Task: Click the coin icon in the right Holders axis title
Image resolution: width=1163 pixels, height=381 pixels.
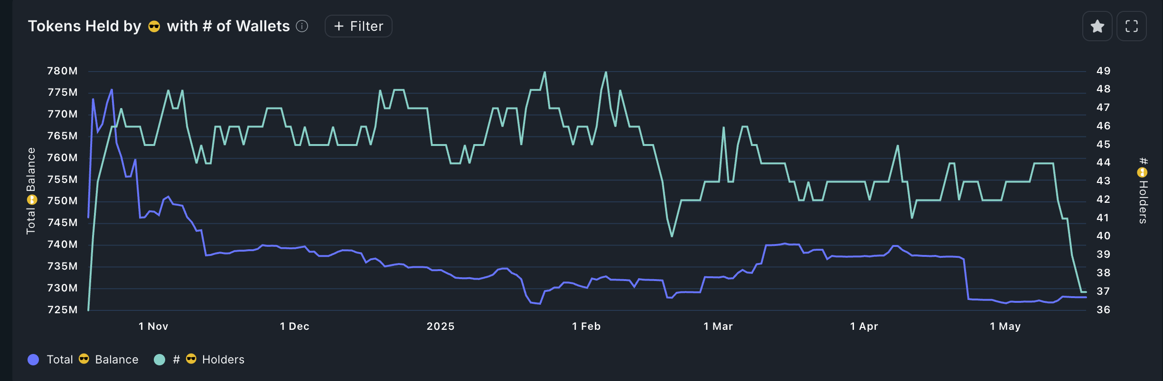Action: pos(1143,172)
